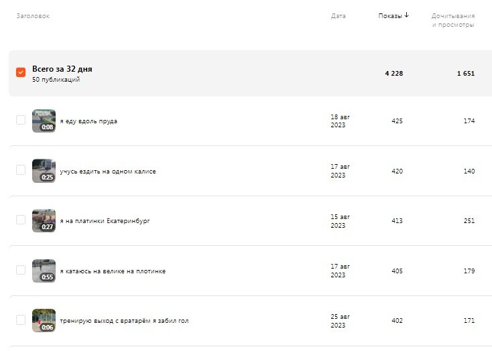Open the 0:08 video thumbnail
Viewport: 492px width, 351px height.
tap(44, 121)
